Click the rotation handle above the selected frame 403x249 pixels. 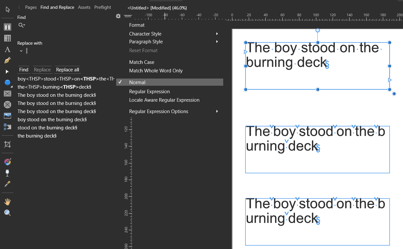tap(318, 30)
